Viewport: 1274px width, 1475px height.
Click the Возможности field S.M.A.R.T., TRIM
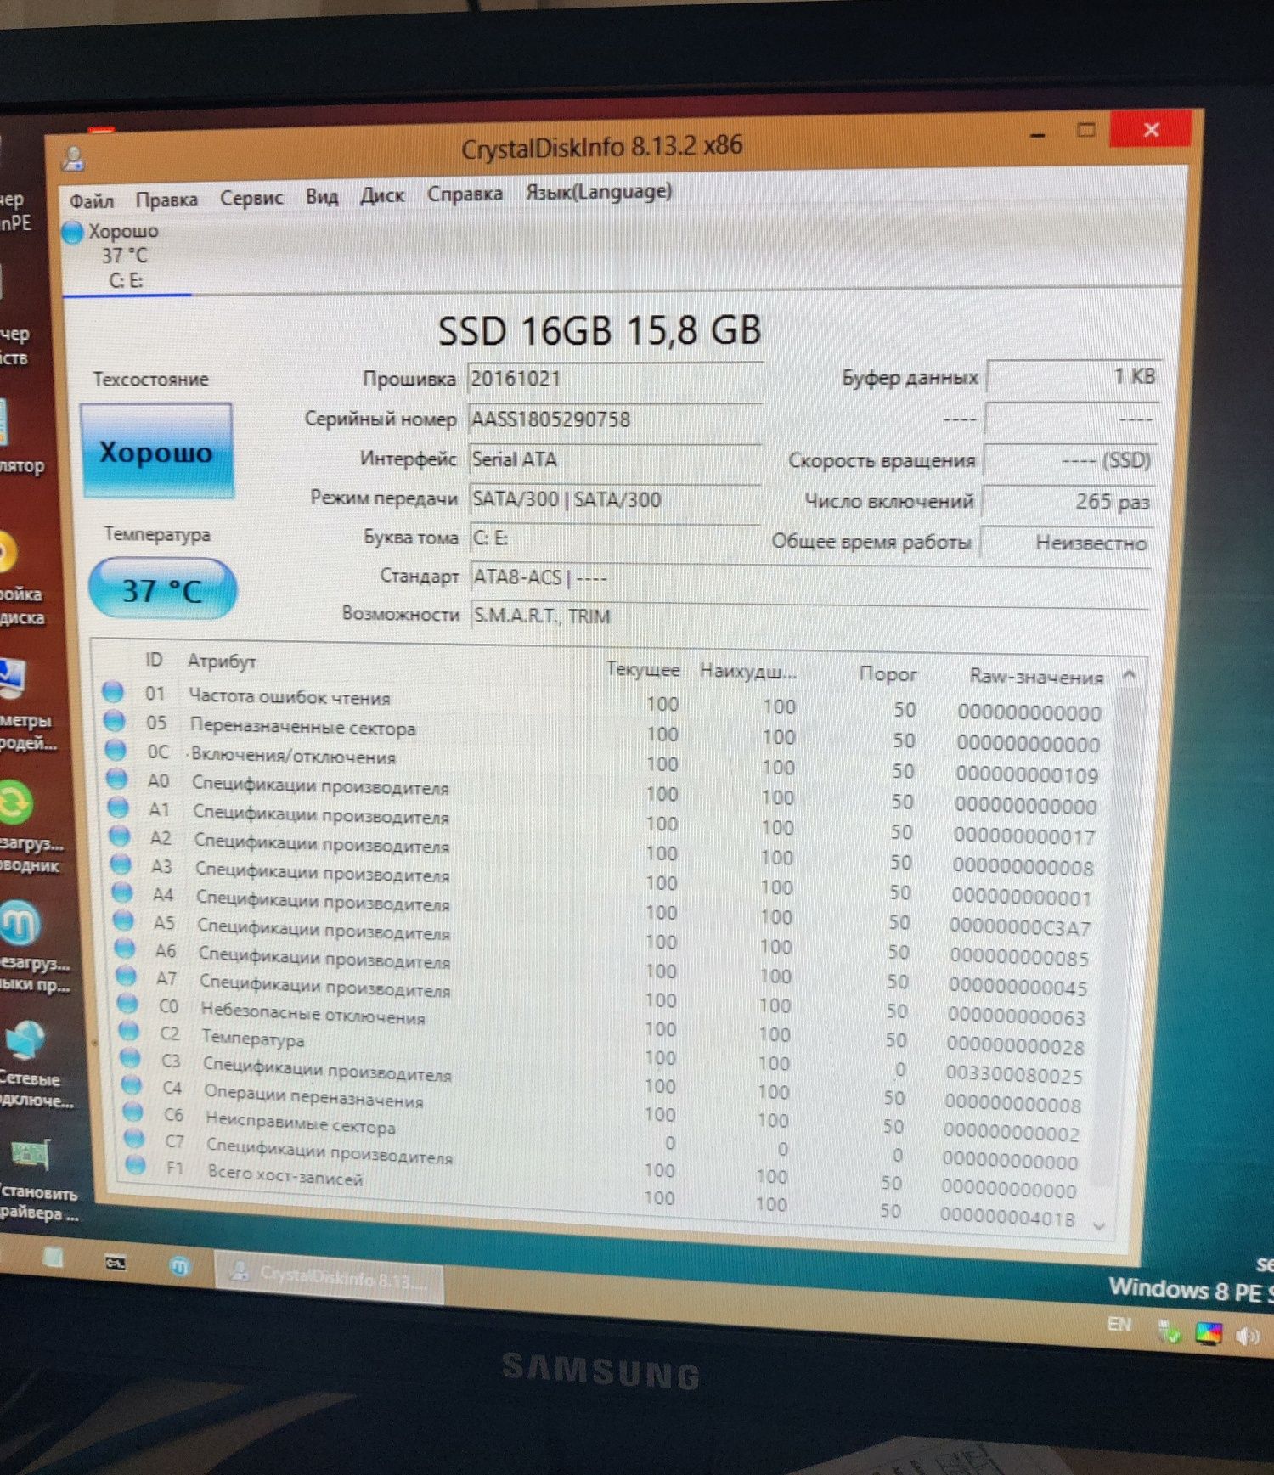[x=809, y=617]
